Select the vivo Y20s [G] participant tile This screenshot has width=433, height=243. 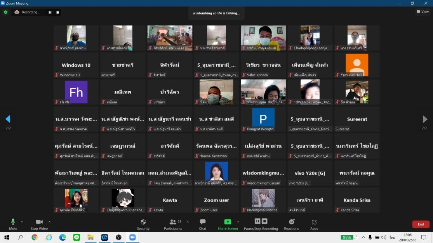tap(310, 173)
